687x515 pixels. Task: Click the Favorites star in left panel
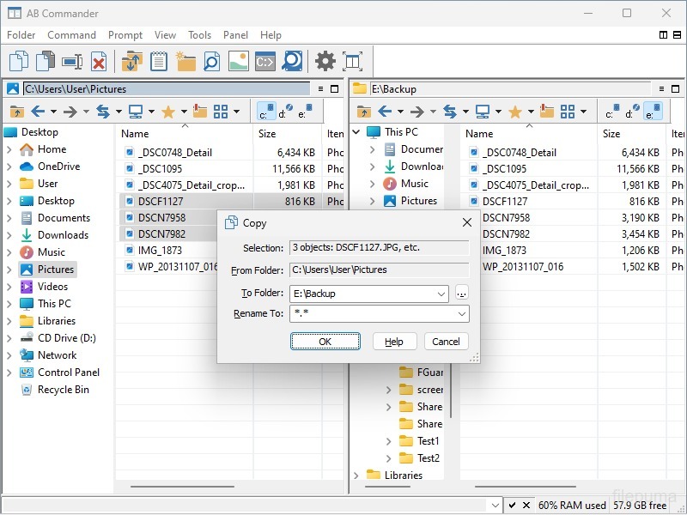click(168, 112)
